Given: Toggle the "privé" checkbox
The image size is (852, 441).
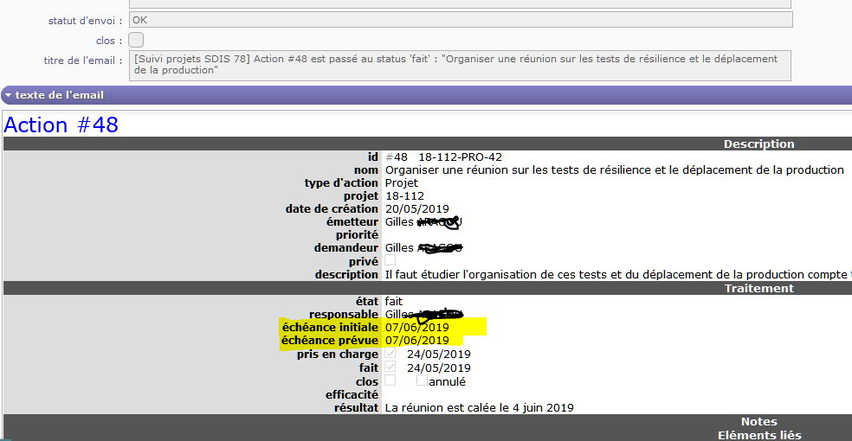Looking at the screenshot, I should 390,260.
